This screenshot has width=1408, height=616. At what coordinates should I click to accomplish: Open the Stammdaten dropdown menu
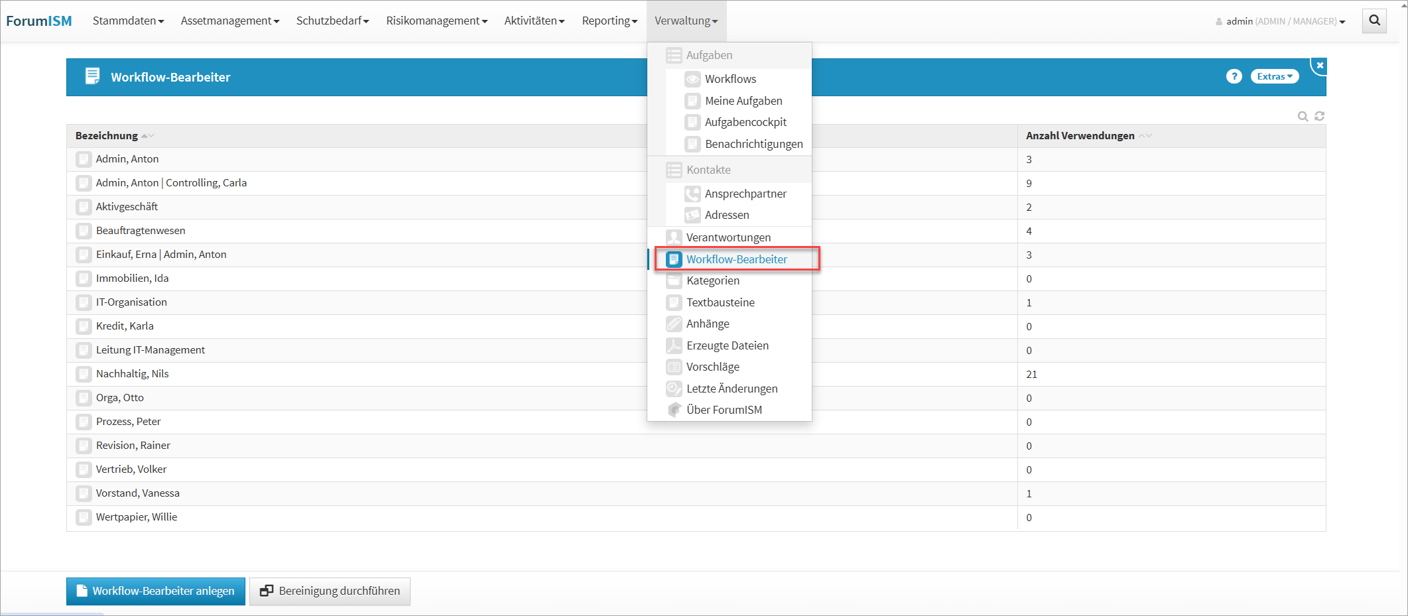click(x=128, y=21)
